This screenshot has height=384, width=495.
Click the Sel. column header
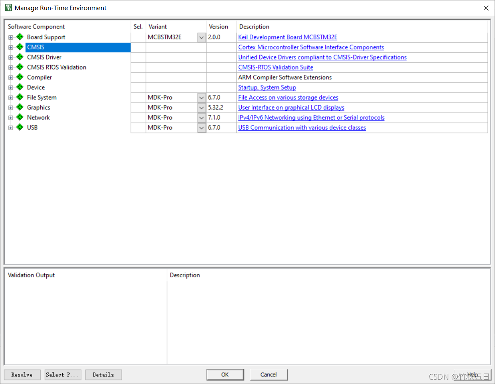coord(138,27)
